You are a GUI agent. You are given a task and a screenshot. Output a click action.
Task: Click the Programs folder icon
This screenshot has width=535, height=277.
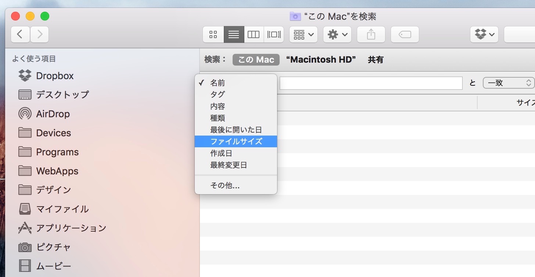point(25,151)
